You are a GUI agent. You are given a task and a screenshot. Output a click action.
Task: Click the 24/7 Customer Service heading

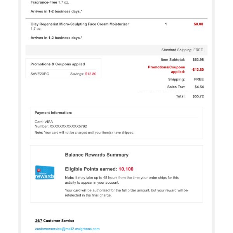55,221
